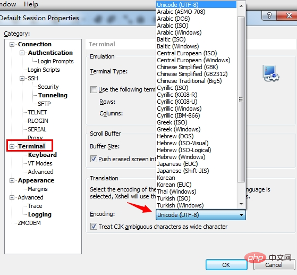Choose Japanese (Shift-JIS) from list
This screenshot has width=297, height=275.
[x=183, y=171]
